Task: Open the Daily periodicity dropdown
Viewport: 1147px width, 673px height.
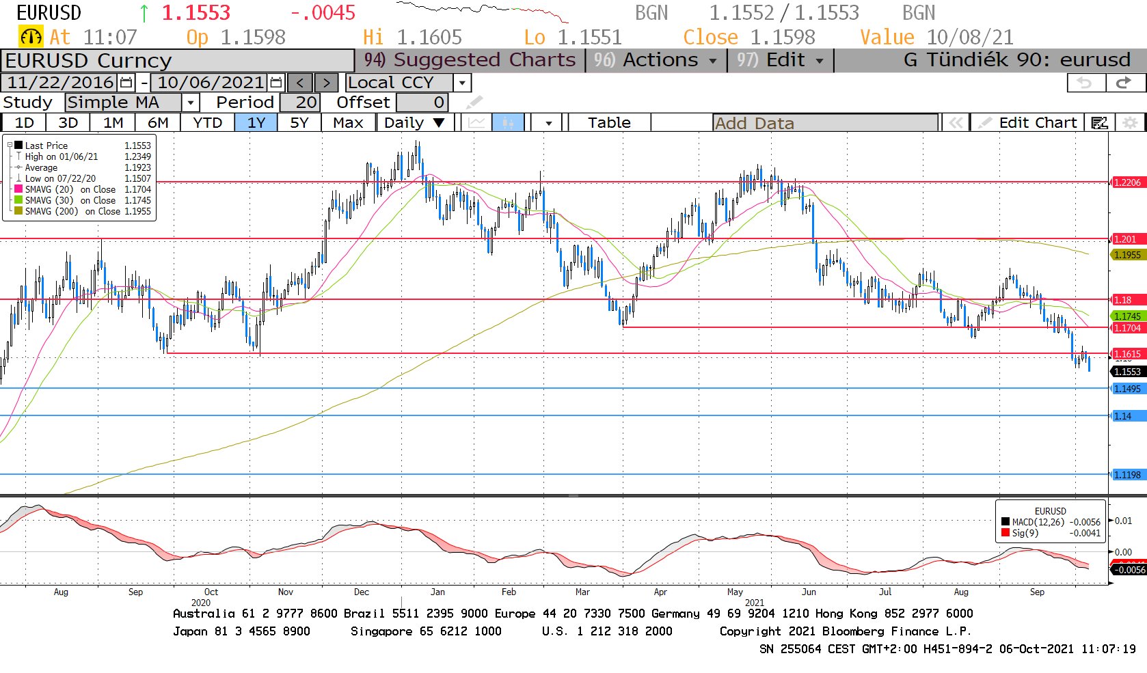Action: (416, 123)
